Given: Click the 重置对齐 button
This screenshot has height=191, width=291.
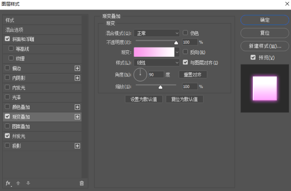Looking at the screenshot, I should [x=193, y=75].
